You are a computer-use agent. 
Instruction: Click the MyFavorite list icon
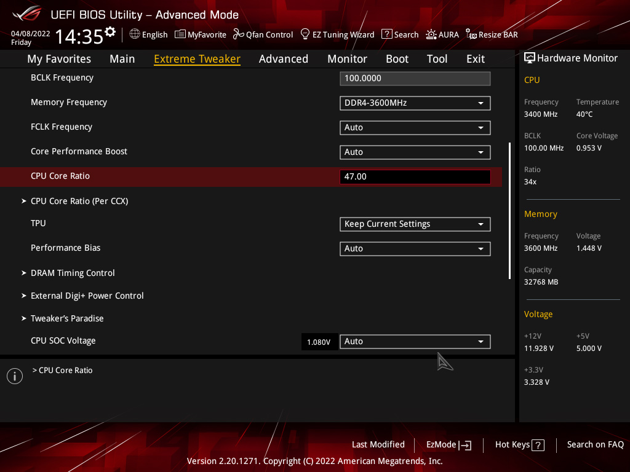tap(180, 34)
